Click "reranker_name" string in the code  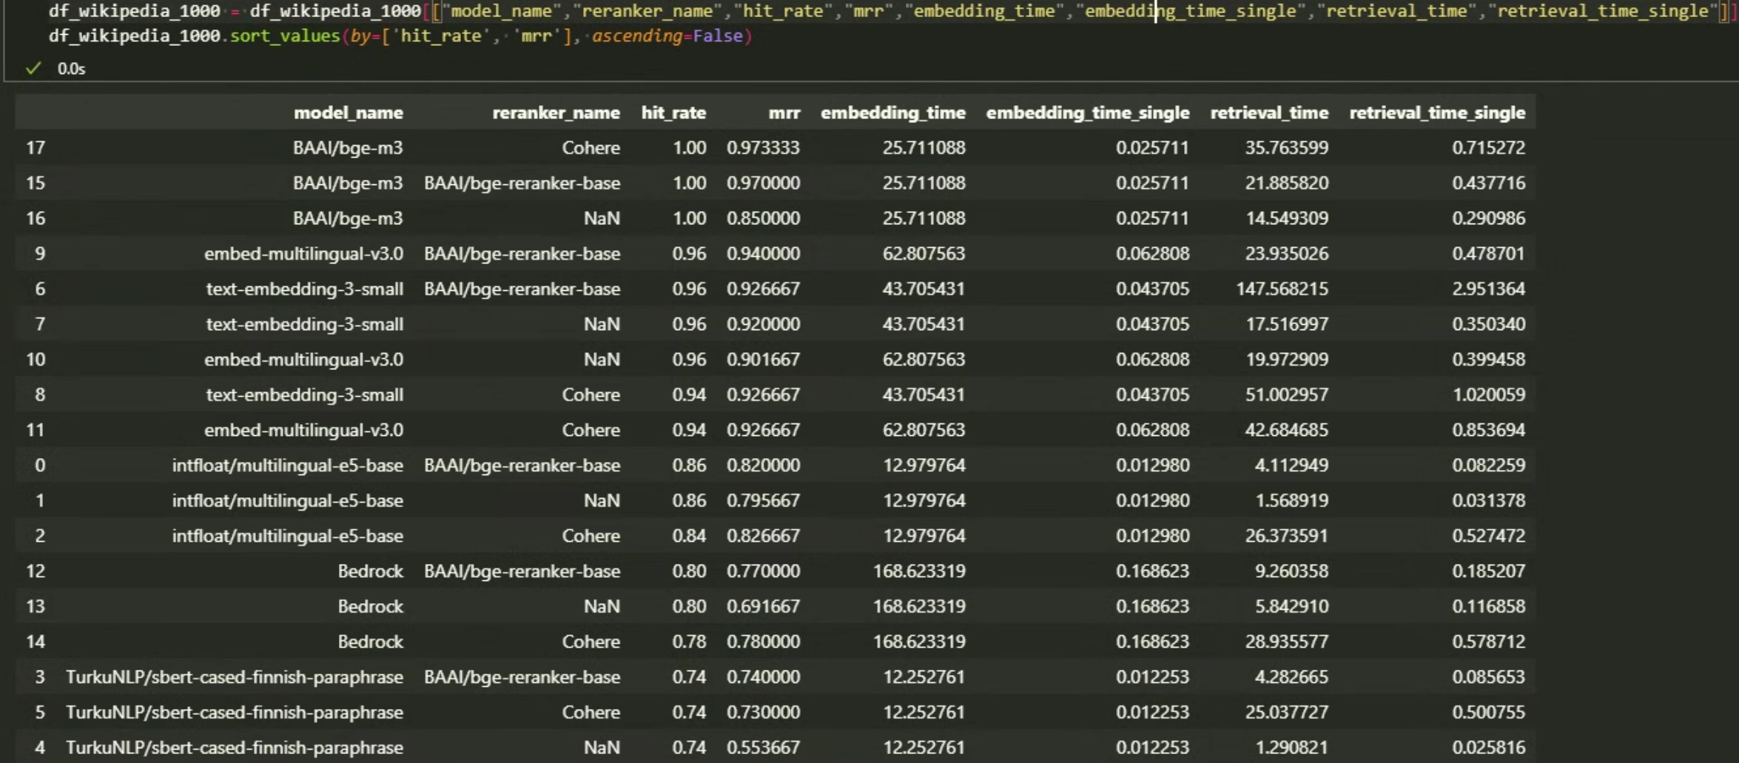click(x=647, y=11)
